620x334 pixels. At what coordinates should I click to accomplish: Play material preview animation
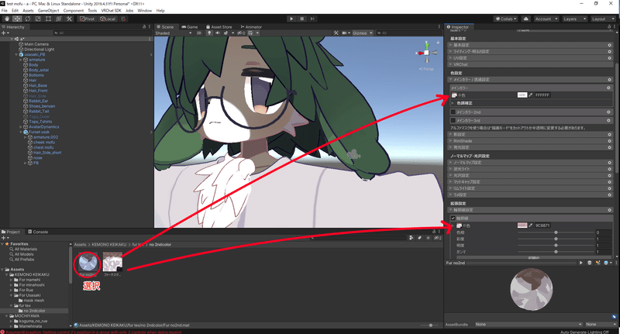tap(580, 263)
